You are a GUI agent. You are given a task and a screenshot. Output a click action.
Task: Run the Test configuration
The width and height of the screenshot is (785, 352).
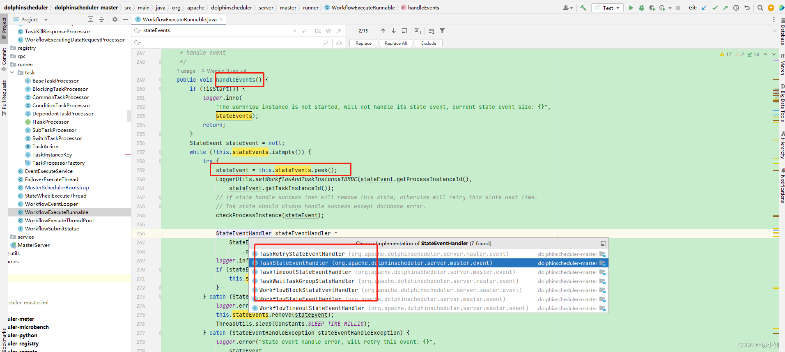click(x=631, y=8)
